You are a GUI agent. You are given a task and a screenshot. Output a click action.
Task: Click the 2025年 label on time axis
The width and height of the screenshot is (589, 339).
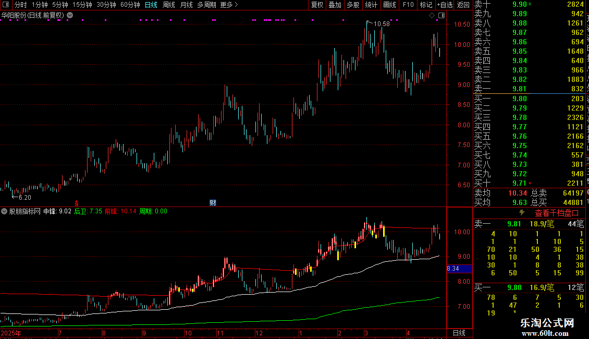(11, 333)
